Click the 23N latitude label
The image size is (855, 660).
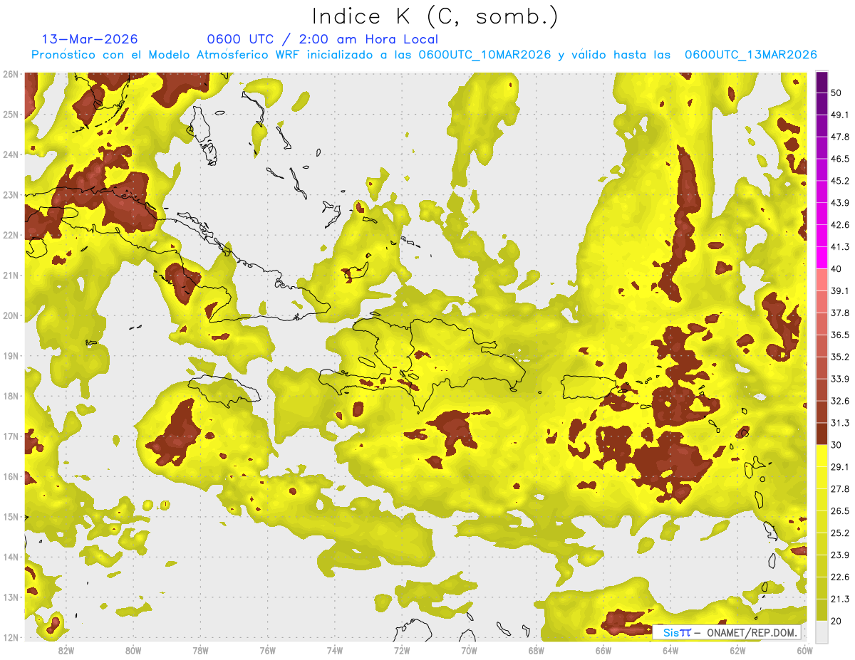[10, 195]
